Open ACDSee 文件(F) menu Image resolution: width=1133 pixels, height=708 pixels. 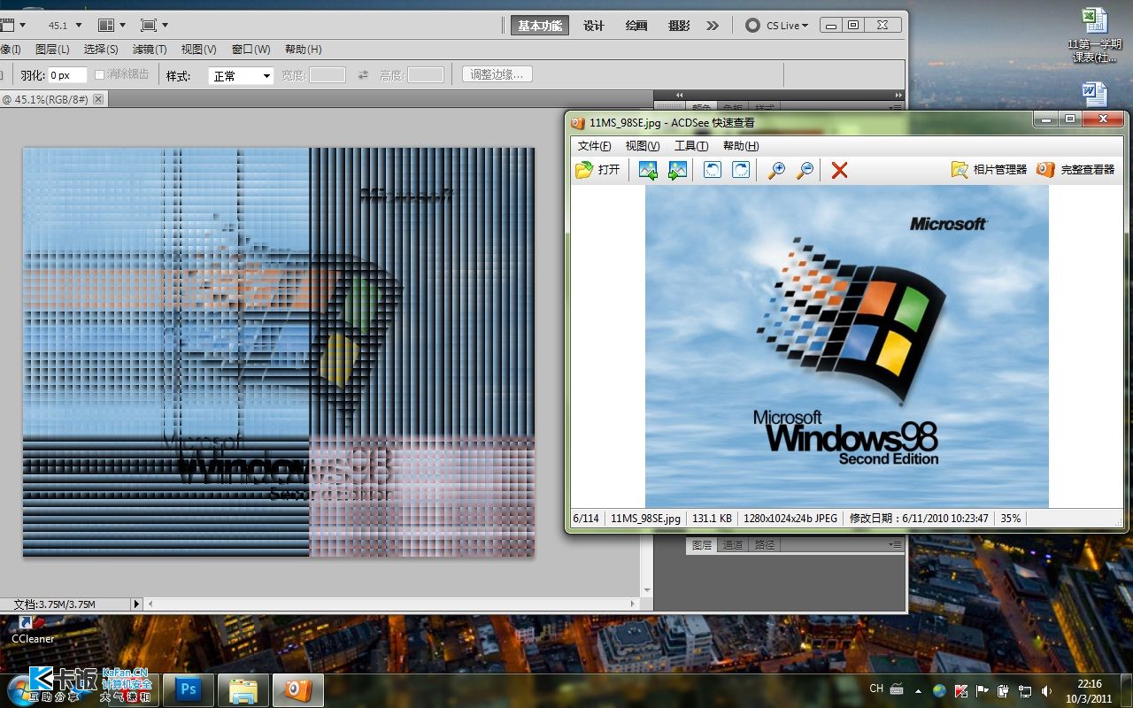594,146
